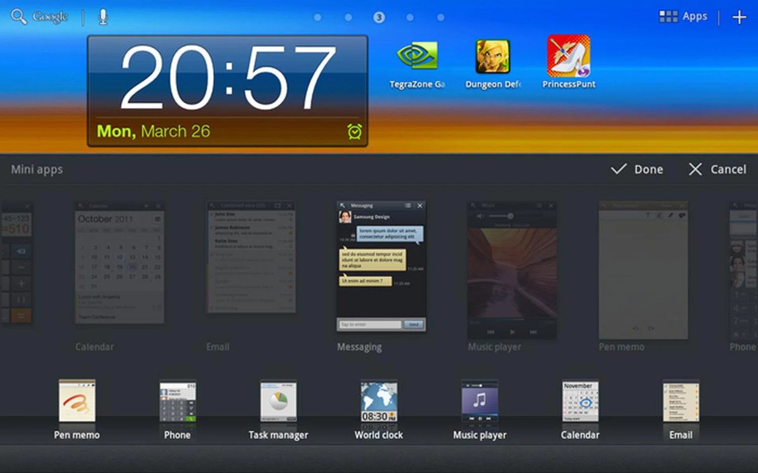Image resolution: width=758 pixels, height=473 pixels.
Task: Tap the alarm icon on clock widget
Action: tap(354, 132)
